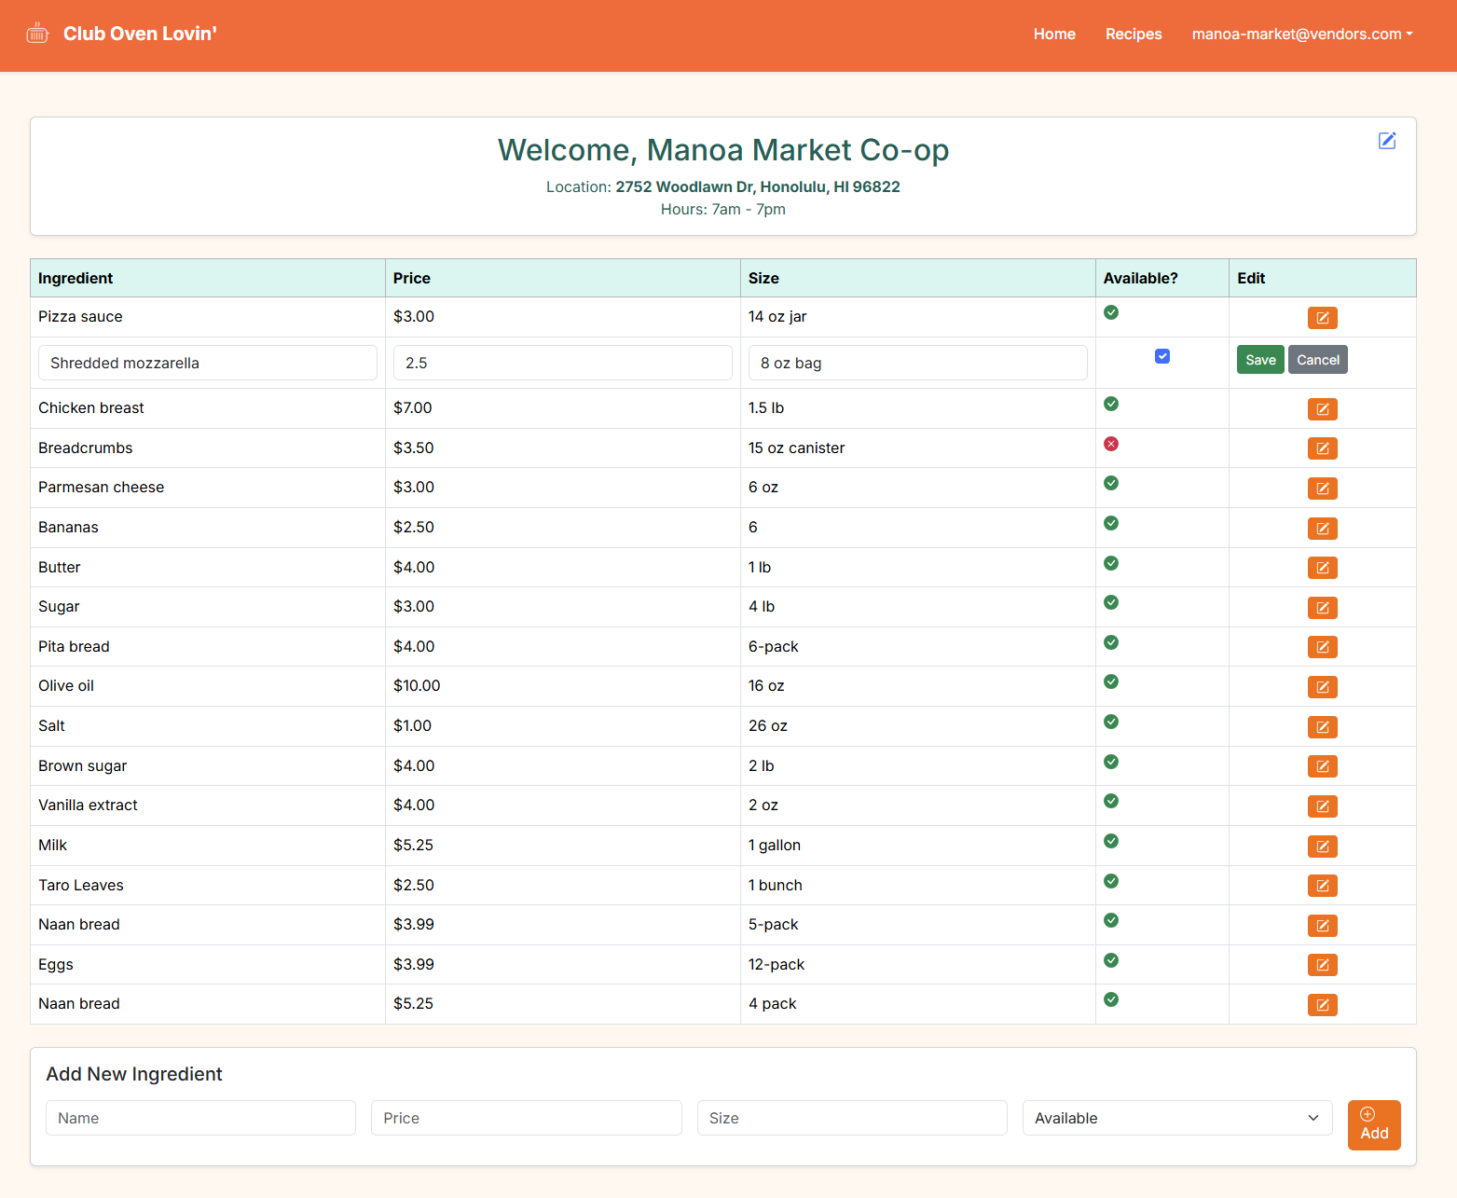Screen dimensions: 1457x1198
Task: Focus the price field showing 2.5
Action: coord(562,363)
